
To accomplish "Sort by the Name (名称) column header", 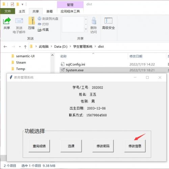I will coord(63,56).
